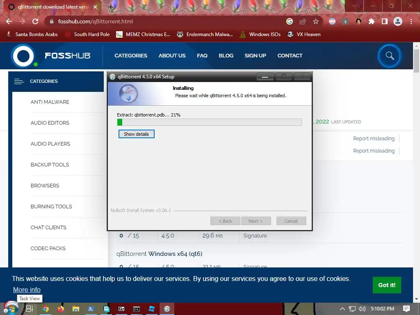Image resolution: width=420 pixels, height=315 pixels.
Task: Close the qBittorrent download tab
Action: pos(95,7)
